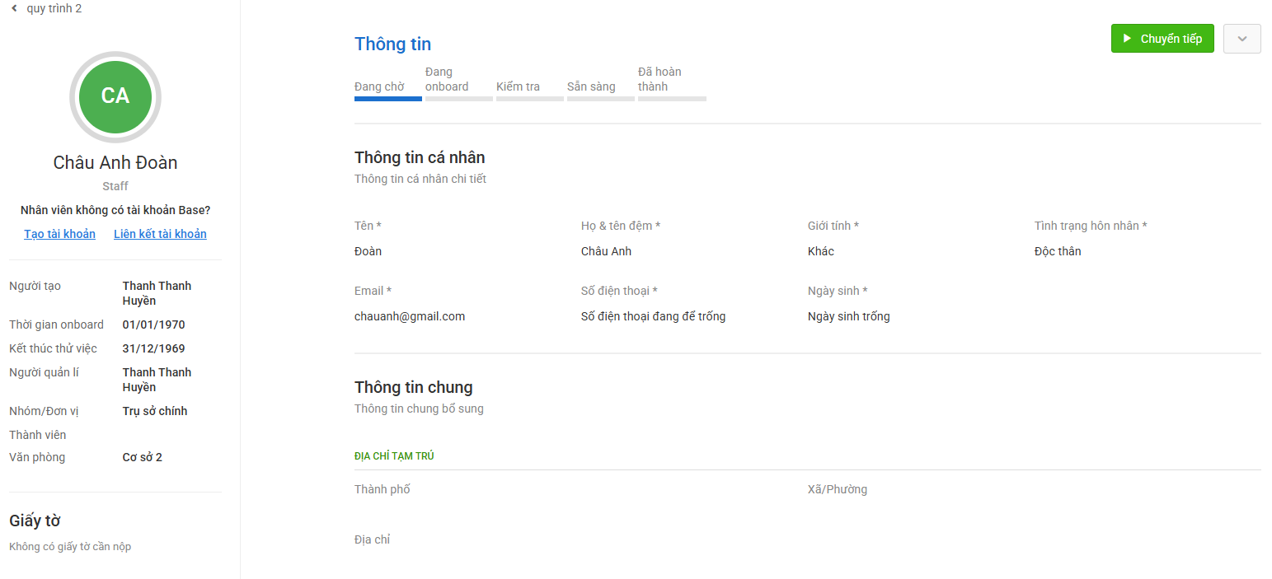Select the Đang chờ stage tab
Screen dimensions: 1272x579
[x=387, y=86]
